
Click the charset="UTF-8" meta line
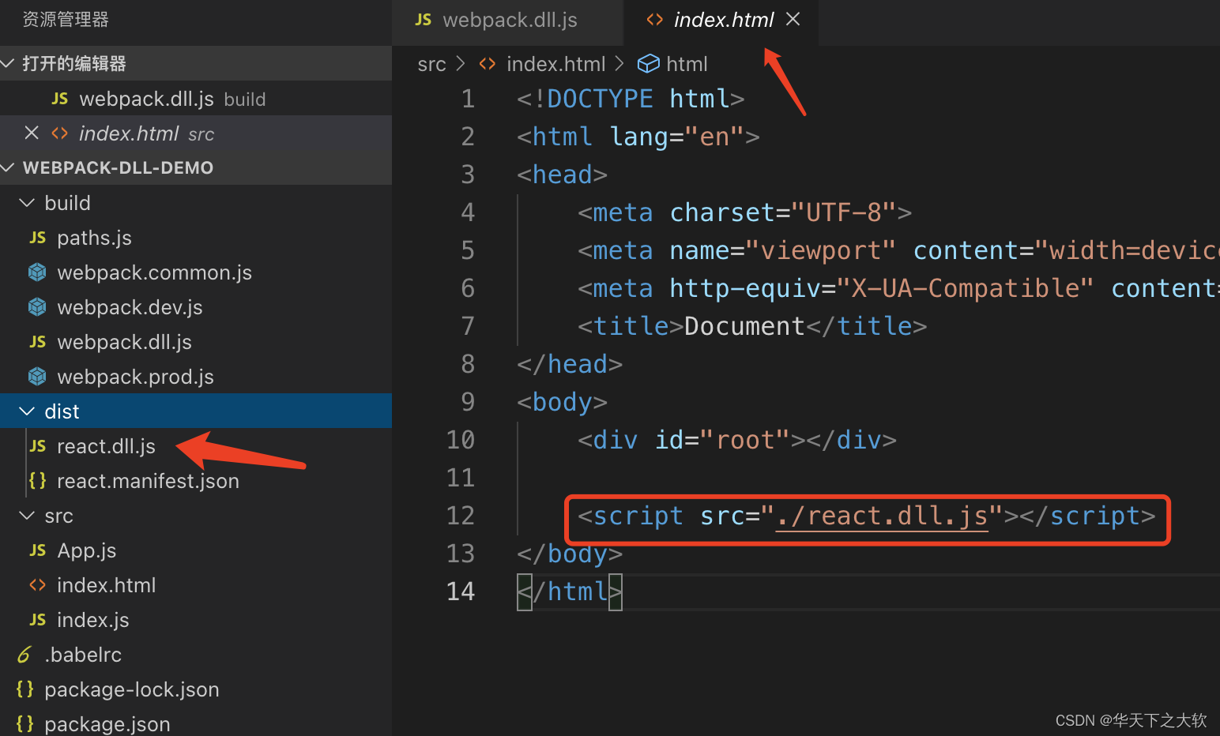coord(744,212)
